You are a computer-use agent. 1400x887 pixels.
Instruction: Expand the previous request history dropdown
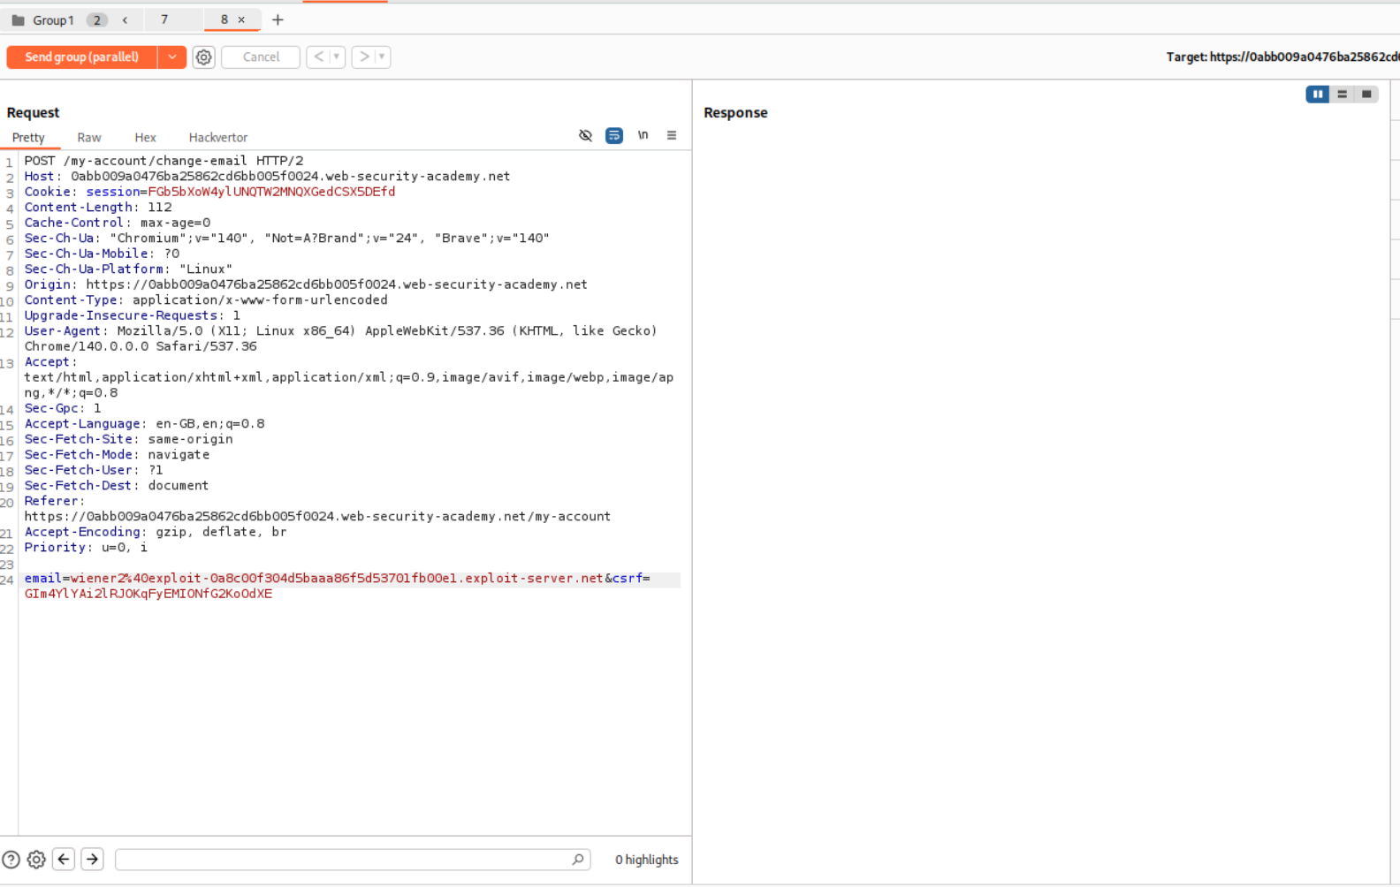(336, 57)
